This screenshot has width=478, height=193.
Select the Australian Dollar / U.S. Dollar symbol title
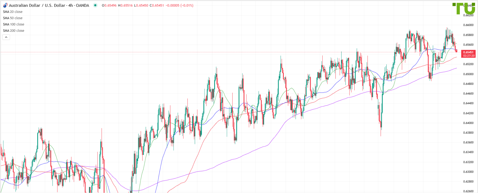(37, 5)
